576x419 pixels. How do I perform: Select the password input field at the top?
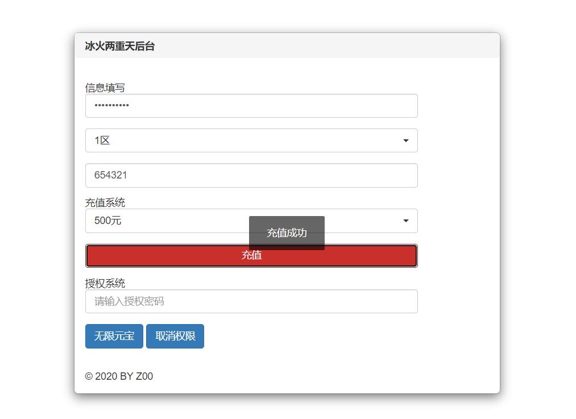click(251, 105)
